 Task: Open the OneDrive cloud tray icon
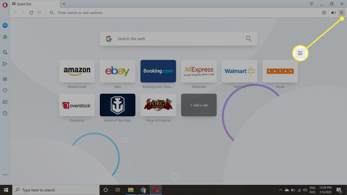click(287, 190)
